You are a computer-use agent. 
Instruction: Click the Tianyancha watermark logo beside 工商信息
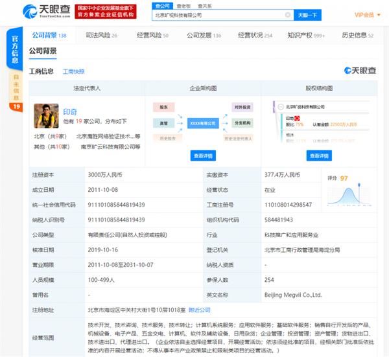click(360, 71)
